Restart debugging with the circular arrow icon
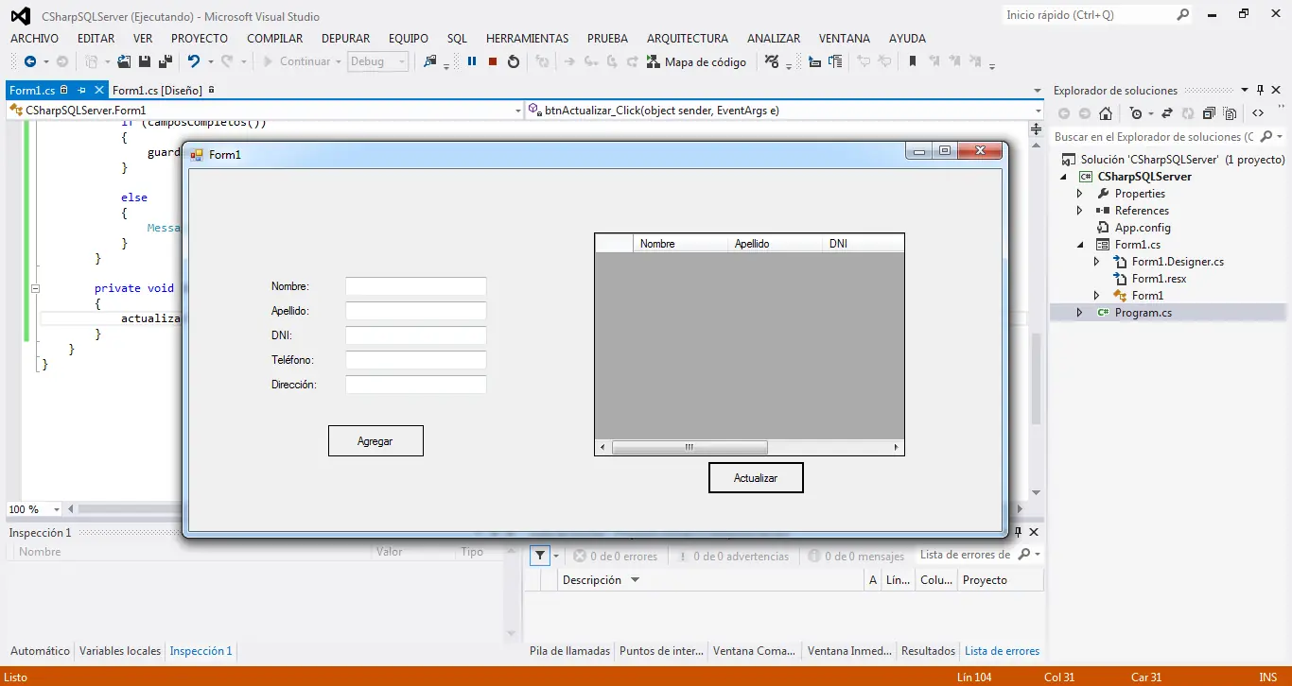The height and width of the screenshot is (686, 1292). pos(514,61)
